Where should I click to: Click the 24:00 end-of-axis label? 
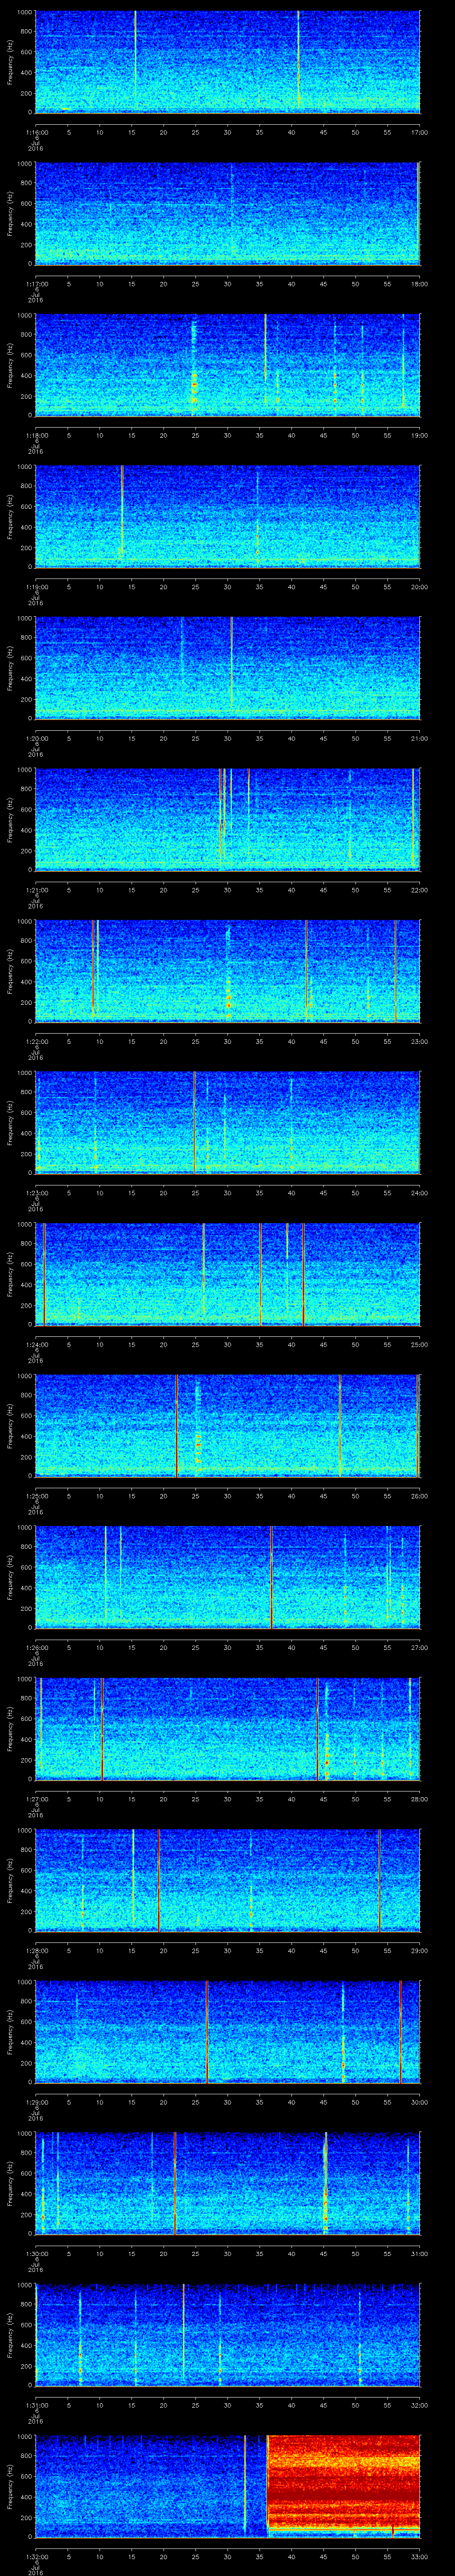click(x=420, y=1193)
